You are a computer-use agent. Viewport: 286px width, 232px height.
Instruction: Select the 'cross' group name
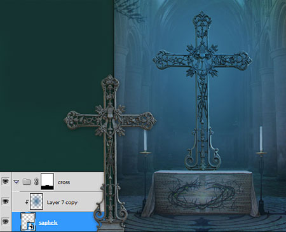[x=64, y=182]
